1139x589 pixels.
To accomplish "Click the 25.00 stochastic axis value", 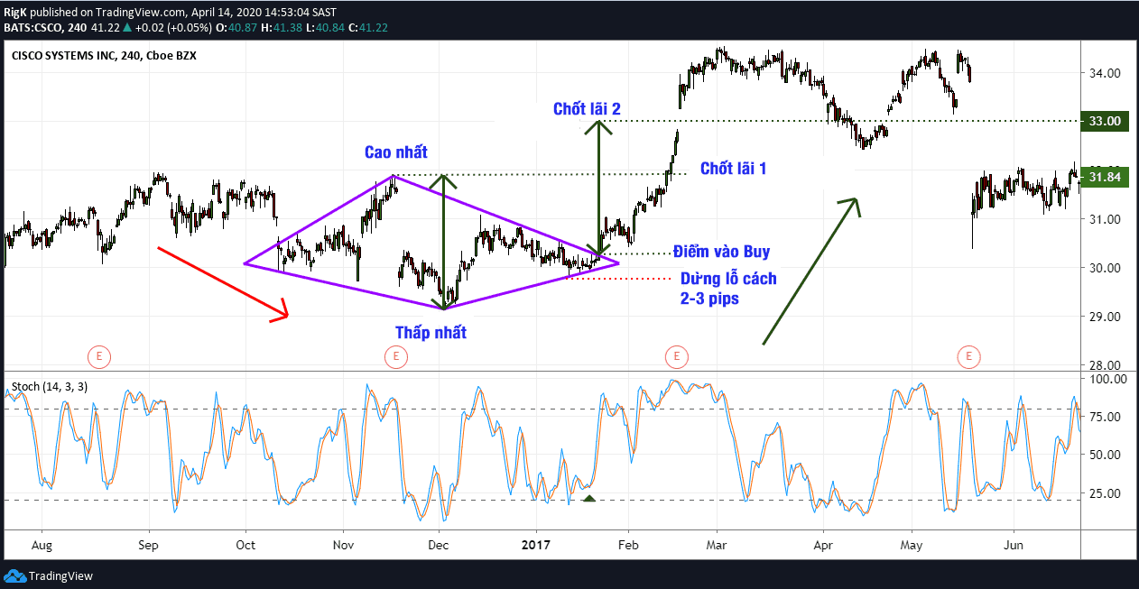I will tap(1105, 493).
